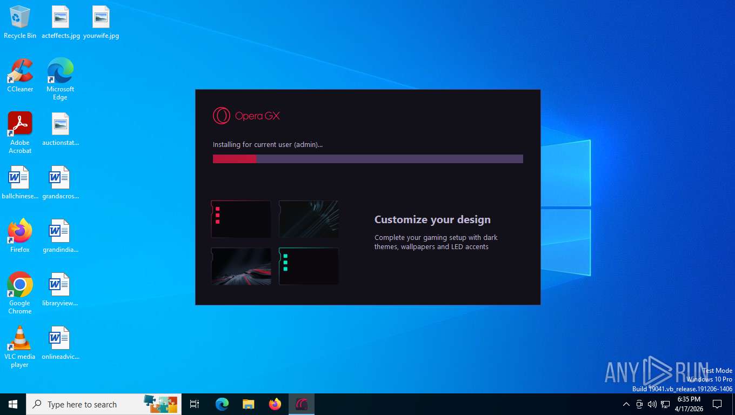
Task: Select the ballchinese Word document icon
Action: [x=20, y=183]
